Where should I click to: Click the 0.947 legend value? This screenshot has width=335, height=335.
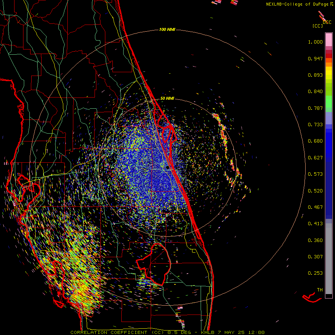click(x=315, y=58)
